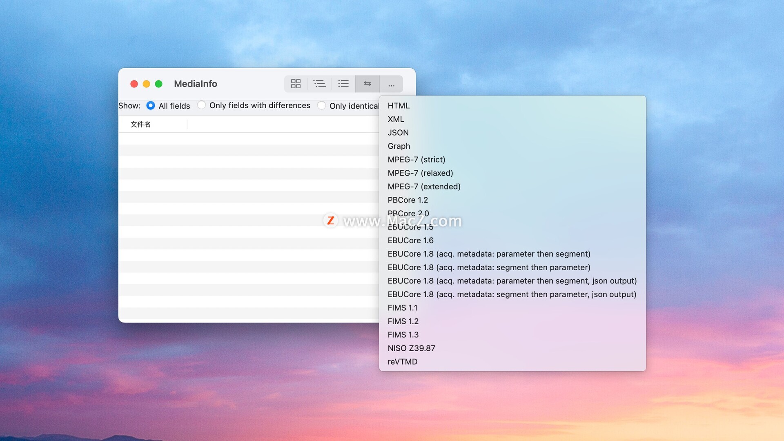This screenshot has width=784, height=441.
Task: Choose MPEG-7 (relaxed) menu item
Action: 512,173
